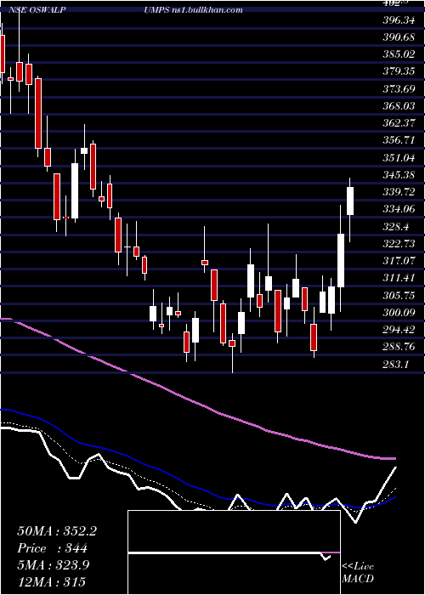This screenshot has width=425, height=595.
Task: Click the tall white candle below the last candle
Action: (x=341, y=260)
